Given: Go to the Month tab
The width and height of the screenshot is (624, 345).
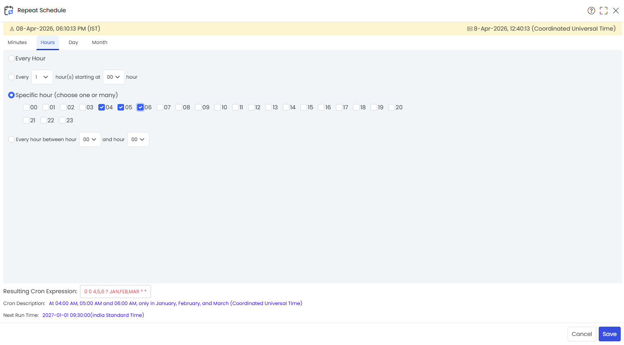Looking at the screenshot, I should click(100, 42).
